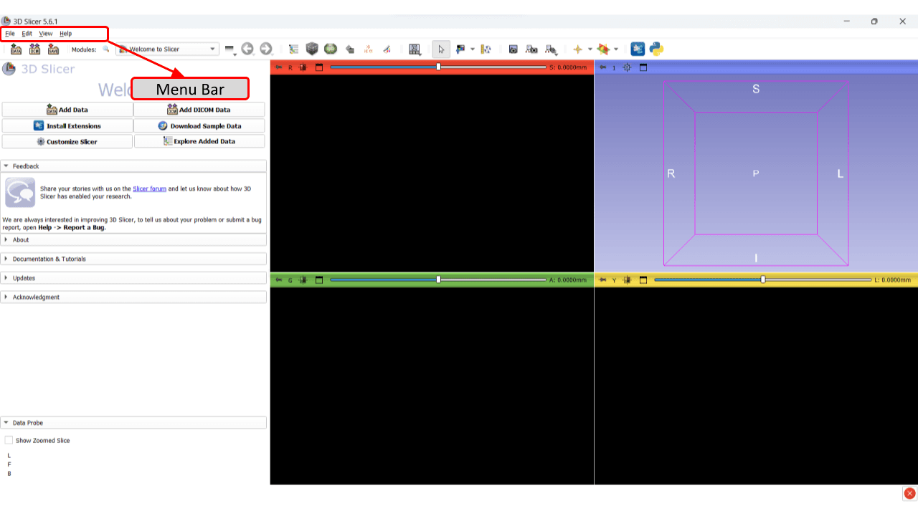The image size is (918, 516).
Task: Click the pin icon in the 3D view
Action: point(603,67)
